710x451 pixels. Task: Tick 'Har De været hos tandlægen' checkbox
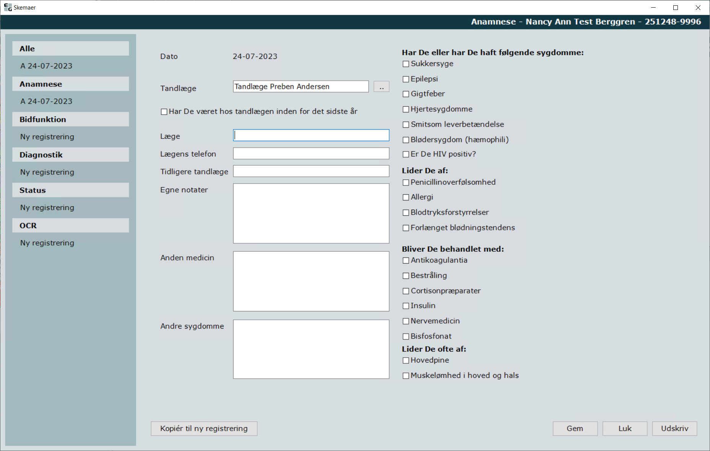point(164,112)
